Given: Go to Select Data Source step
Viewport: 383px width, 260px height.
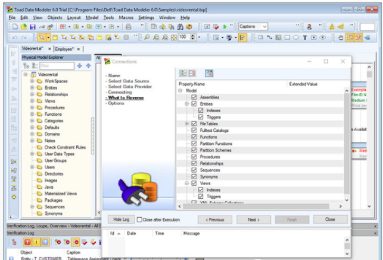Looking at the screenshot, I should pos(129,81).
